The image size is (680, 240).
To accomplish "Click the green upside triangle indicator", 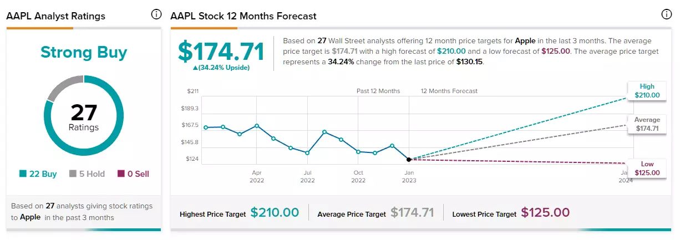I will point(195,68).
